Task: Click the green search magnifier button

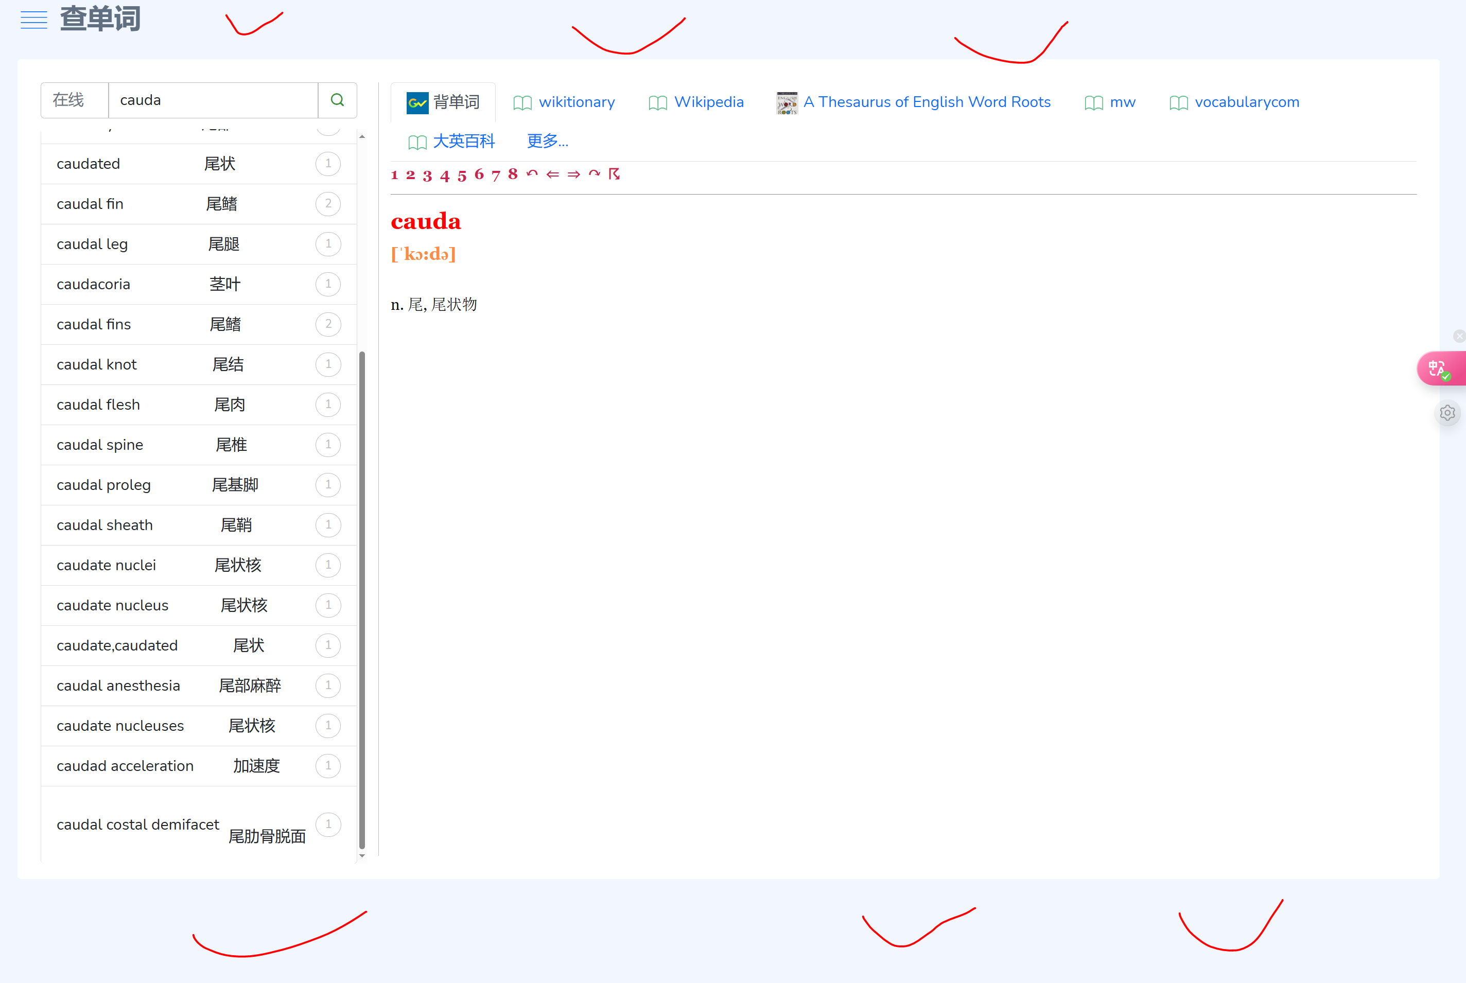Action: pyautogui.click(x=337, y=100)
